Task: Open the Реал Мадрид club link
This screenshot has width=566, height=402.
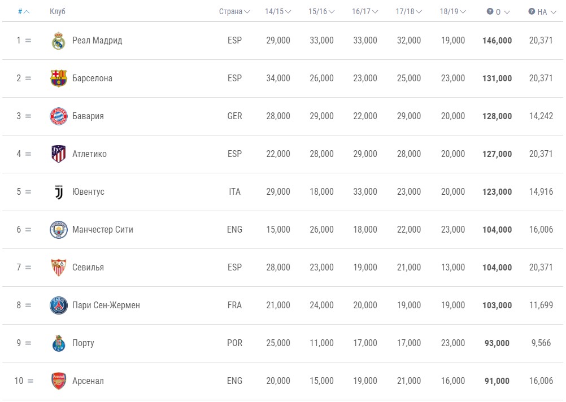Action: point(97,41)
